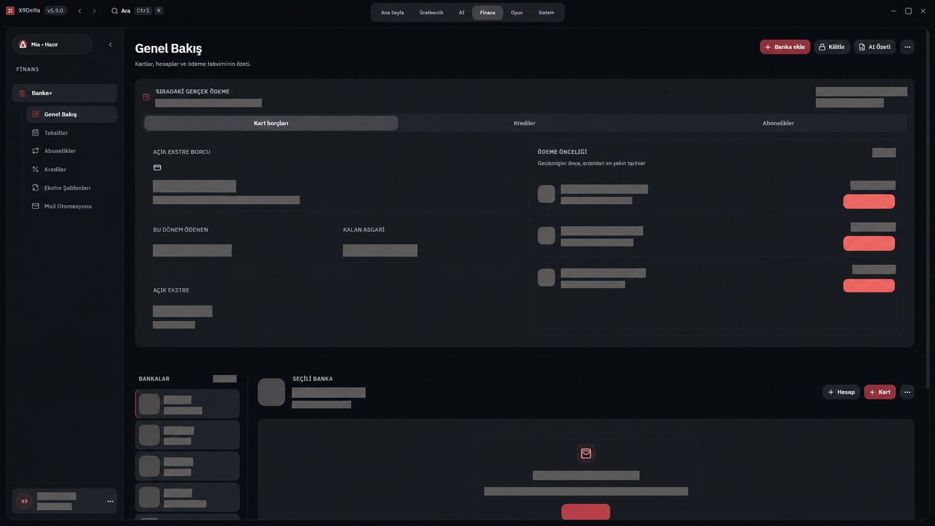935x526 pixels.
Task: Click the X9Delta app logo icon
Action: (10, 11)
